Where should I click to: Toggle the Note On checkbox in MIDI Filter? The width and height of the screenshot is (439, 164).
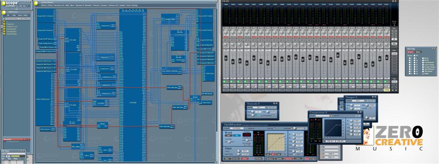coord(423,58)
